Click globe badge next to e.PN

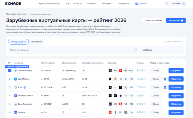coord(25,87)
